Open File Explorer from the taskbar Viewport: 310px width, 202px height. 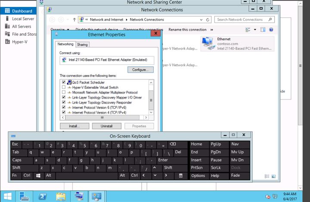coord(61,196)
